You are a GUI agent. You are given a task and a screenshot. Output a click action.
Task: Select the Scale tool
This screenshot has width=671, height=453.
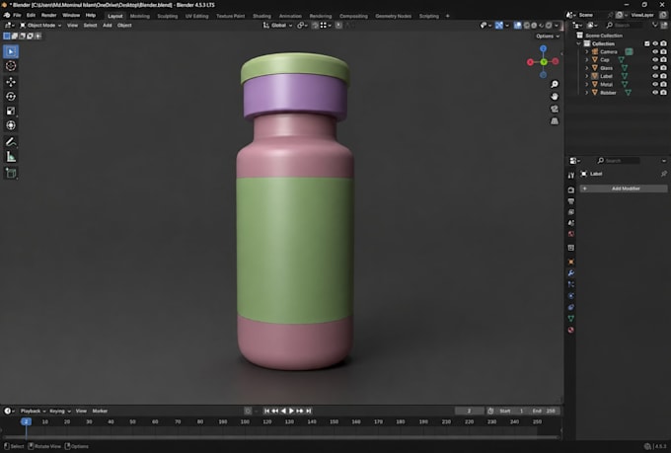point(11,111)
